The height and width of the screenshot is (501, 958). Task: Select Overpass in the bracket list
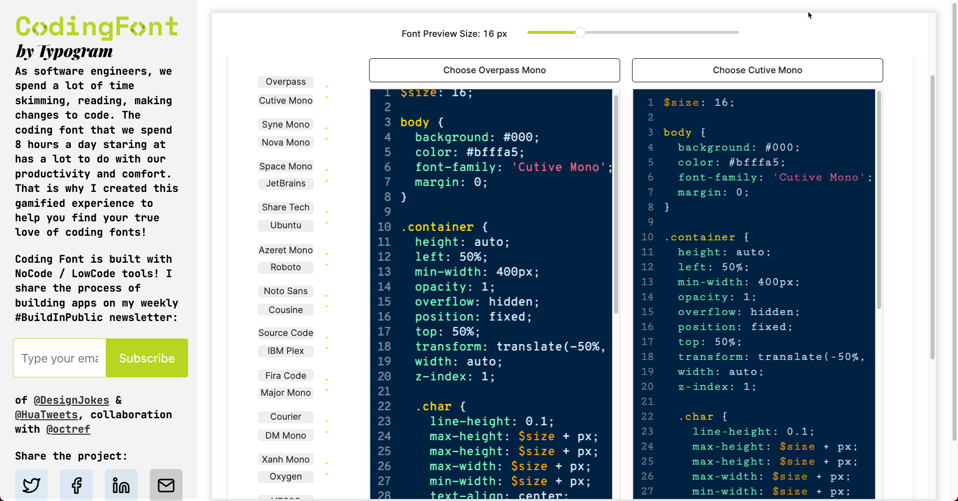tap(286, 82)
